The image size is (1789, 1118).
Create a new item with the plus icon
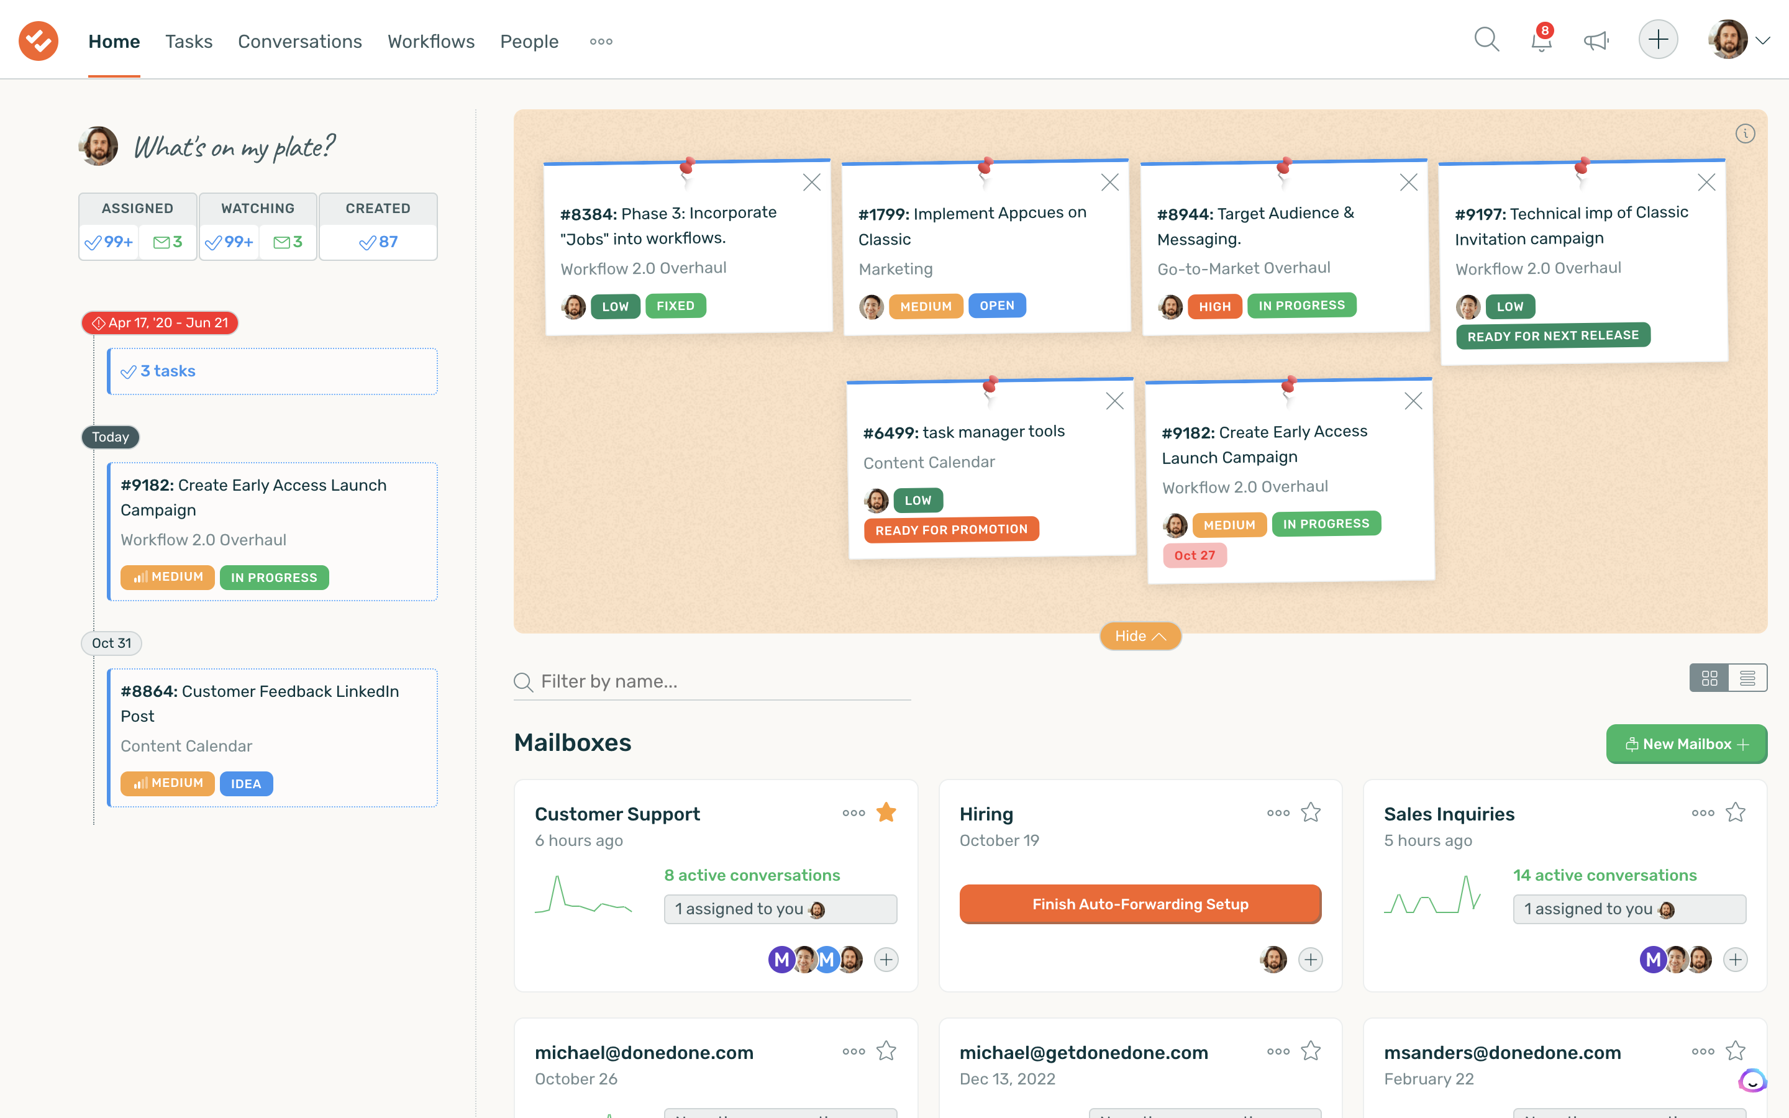(1658, 39)
